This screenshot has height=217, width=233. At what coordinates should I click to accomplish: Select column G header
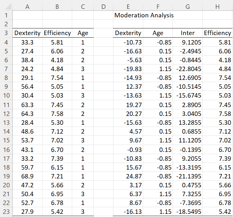click(x=187, y=7)
